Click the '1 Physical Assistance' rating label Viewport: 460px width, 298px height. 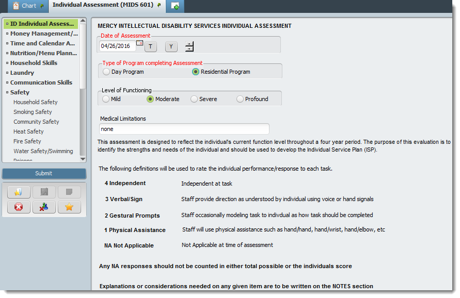tap(135, 230)
